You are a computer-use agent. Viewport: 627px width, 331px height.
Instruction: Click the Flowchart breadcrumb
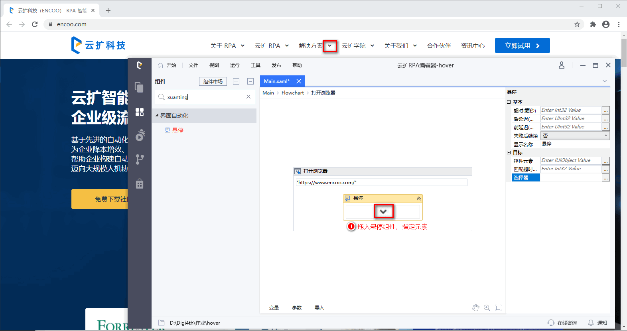point(293,93)
